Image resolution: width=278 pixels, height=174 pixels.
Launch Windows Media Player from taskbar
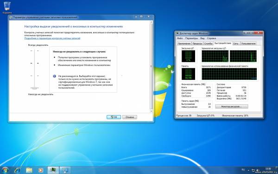pos(41,170)
